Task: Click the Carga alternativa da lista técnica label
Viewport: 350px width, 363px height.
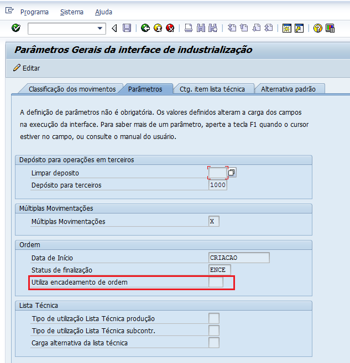Action: (80, 343)
